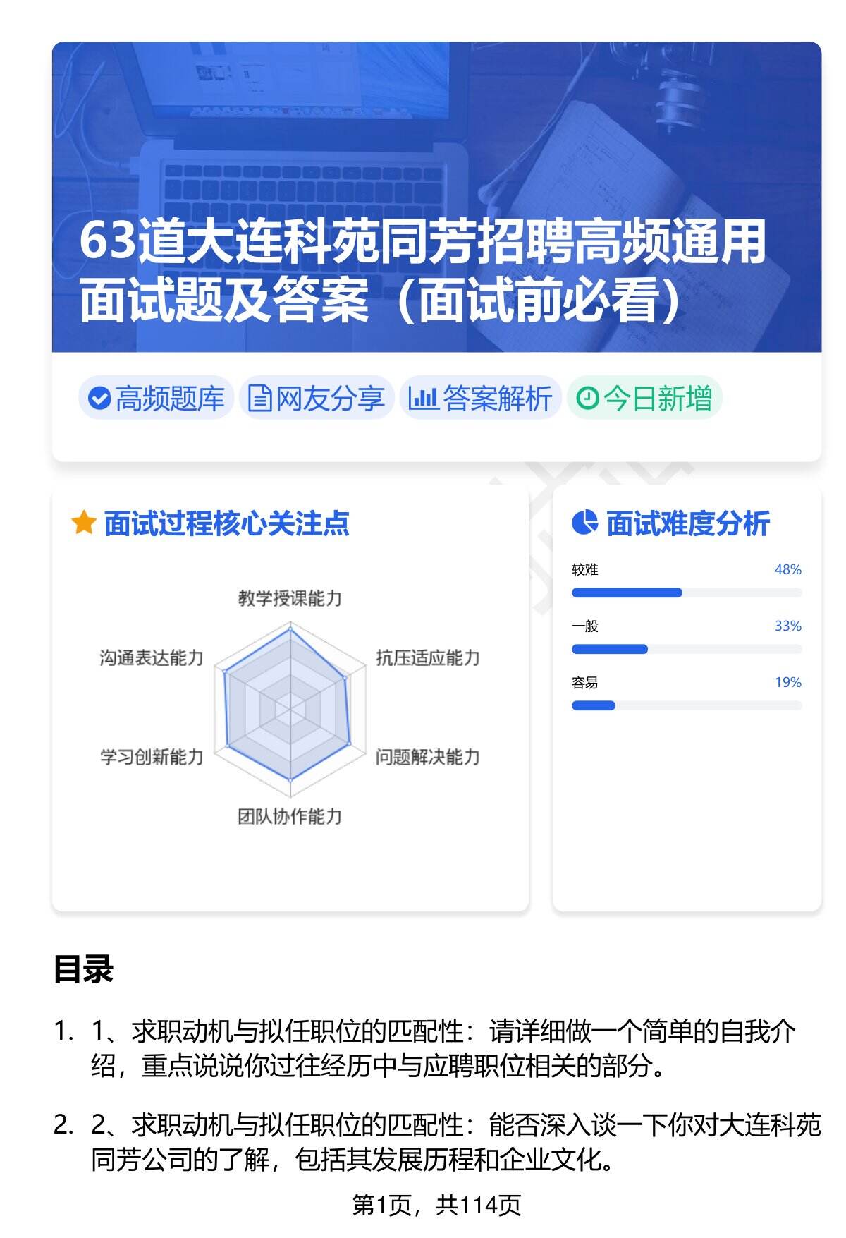Click the bar chart icon beside 答案解析
846x1238 pixels.
pyautogui.click(x=423, y=399)
